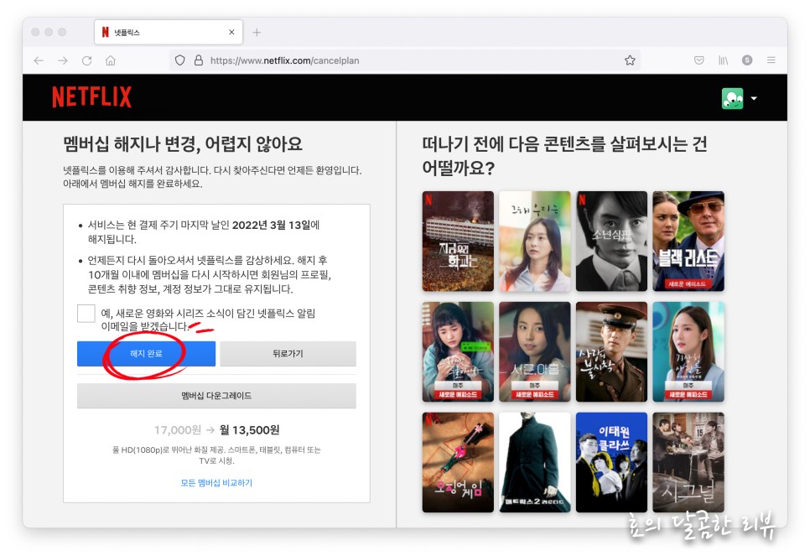This screenshot has width=810, height=556.
Task: Click the 해지 완료 button
Action: pyautogui.click(x=146, y=353)
